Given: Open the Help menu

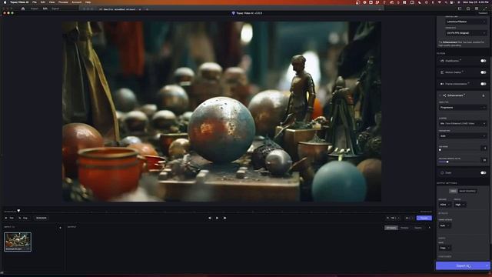Looking at the screenshot, I should tap(88, 2).
